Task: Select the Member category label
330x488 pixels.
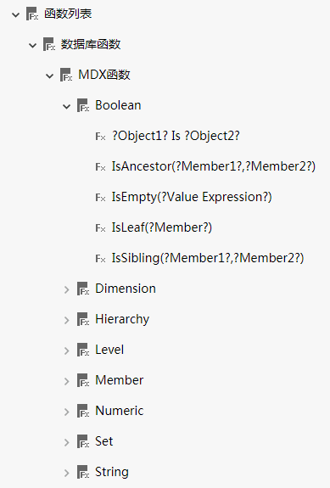Action: click(x=119, y=380)
